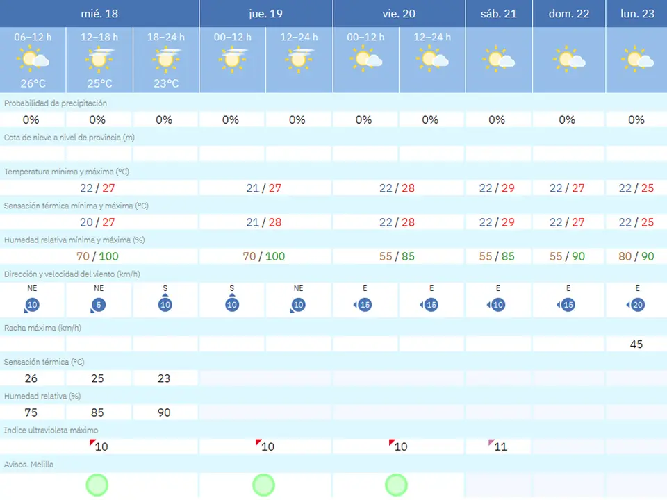Viewport: 667px width, 500px height.
Task: Click the weather icon for jue. 19 12–24 h
Action: pos(299,59)
